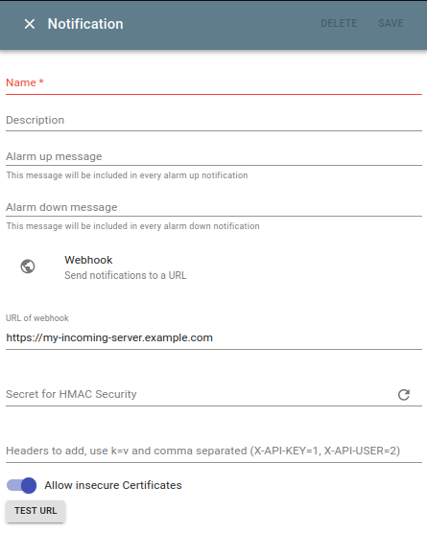This screenshot has height=533, width=427.
Task: Click the Notification header title
Action: 85,24
